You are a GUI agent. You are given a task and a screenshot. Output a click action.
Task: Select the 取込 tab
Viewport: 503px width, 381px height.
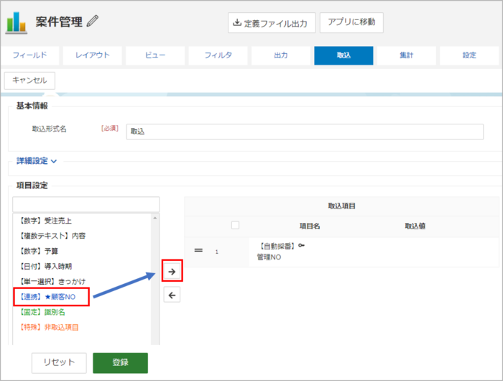343,55
